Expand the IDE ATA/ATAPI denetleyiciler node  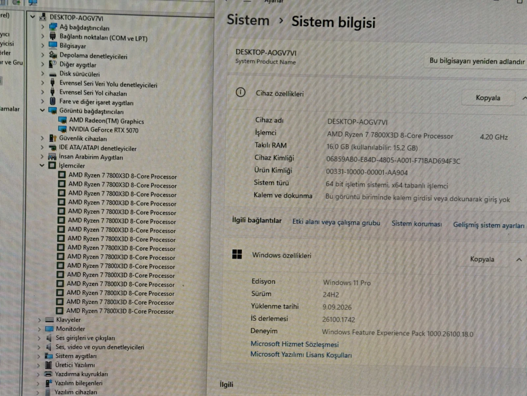click(42, 147)
